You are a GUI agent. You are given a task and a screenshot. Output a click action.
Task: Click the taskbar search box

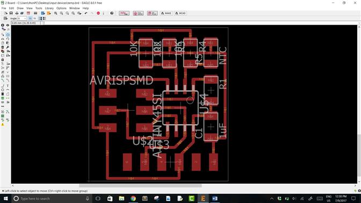pyautogui.click(x=52, y=198)
